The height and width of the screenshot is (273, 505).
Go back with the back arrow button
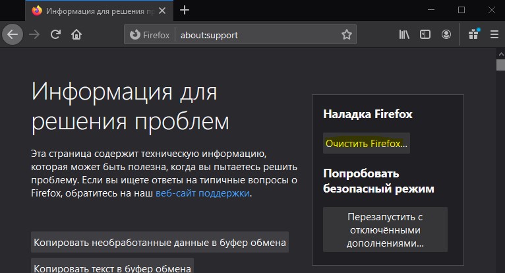pos(13,34)
